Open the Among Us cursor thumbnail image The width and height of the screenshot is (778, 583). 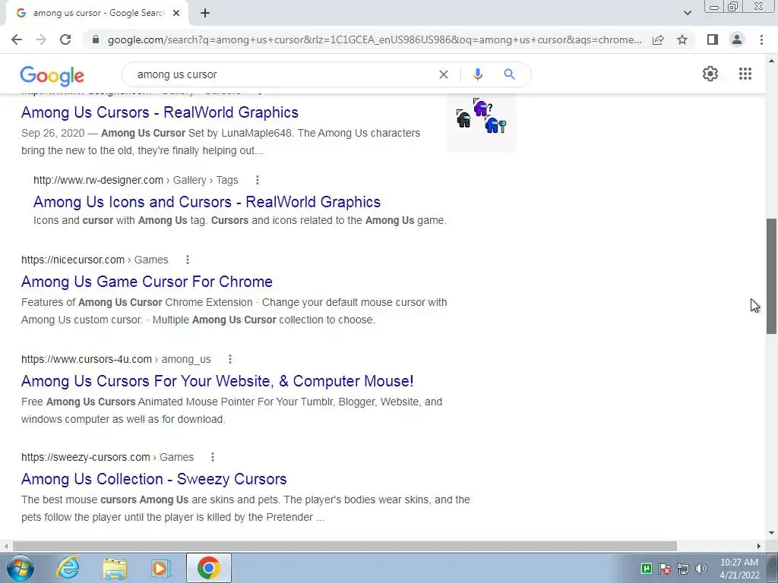click(481, 121)
